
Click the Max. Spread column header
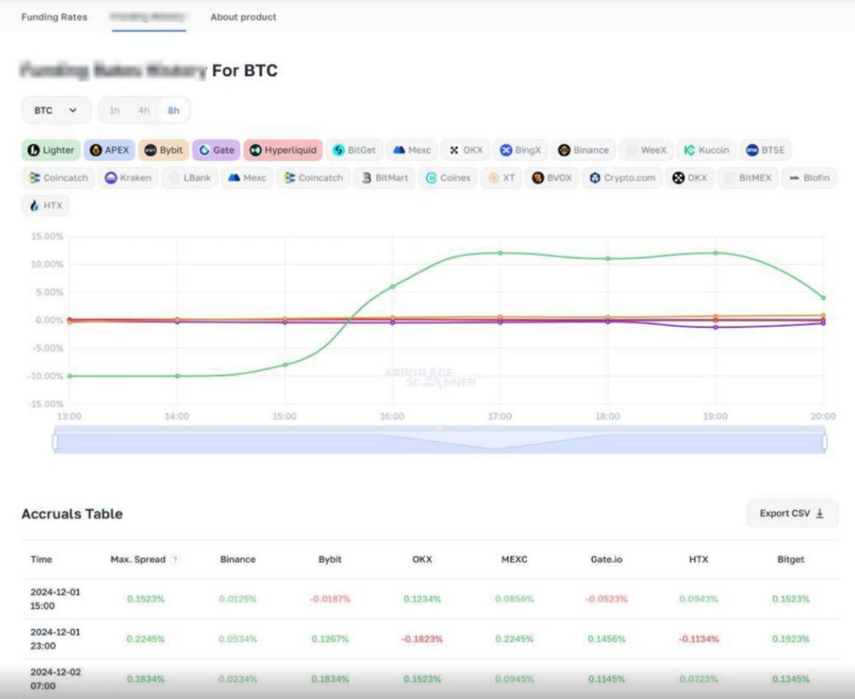[x=138, y=559]
